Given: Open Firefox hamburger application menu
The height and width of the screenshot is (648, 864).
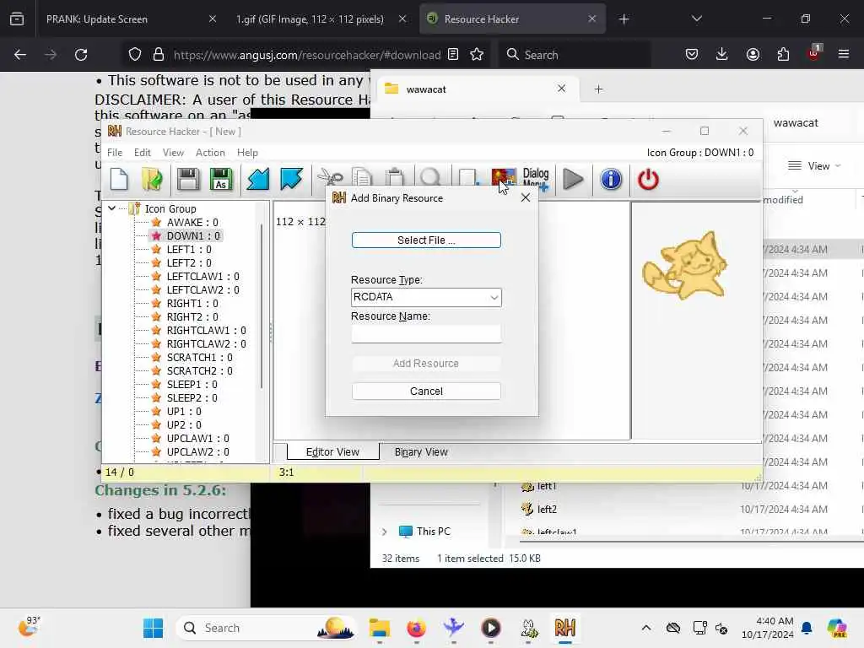Looking at the screenshot, I should tap(844, 55).
